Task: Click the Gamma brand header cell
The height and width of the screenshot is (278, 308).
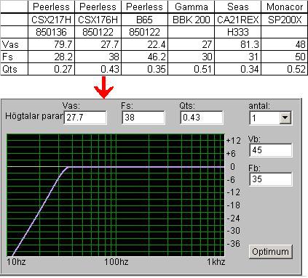Action: [x=191, y=7]
